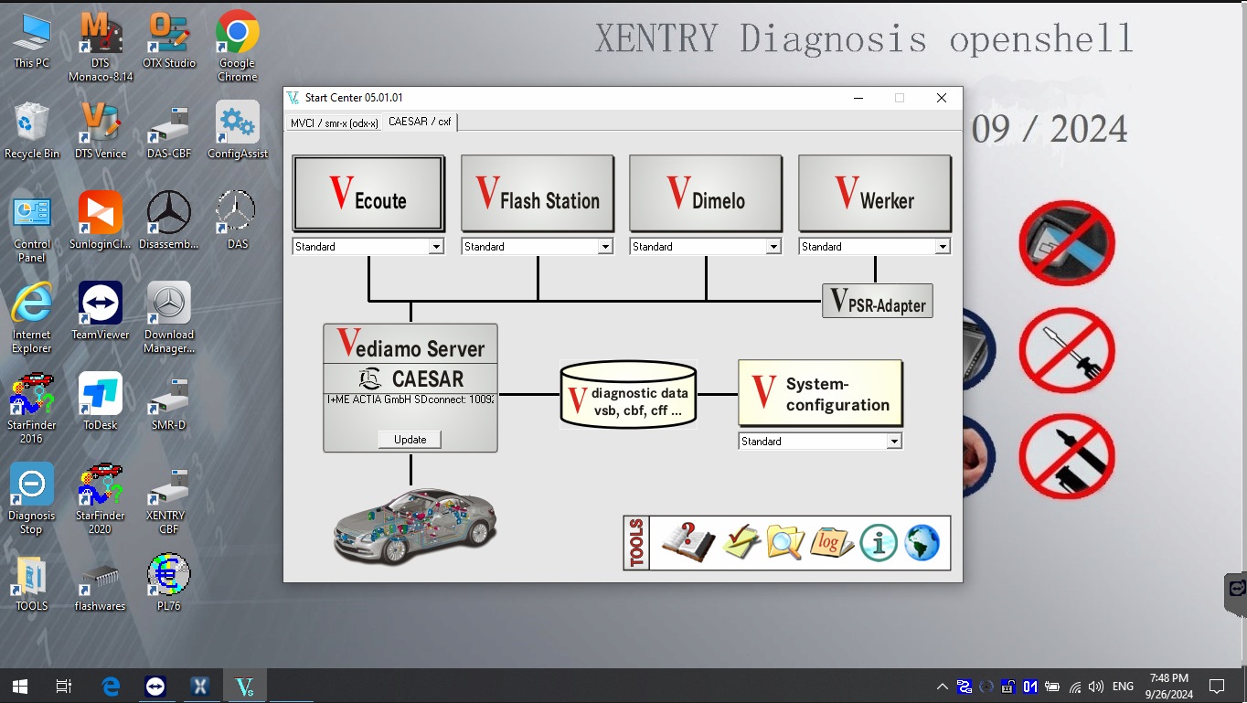Open the PSR-Adapter
The image size is (1247, 703).
pyautogui.click(x=878, y=301)
